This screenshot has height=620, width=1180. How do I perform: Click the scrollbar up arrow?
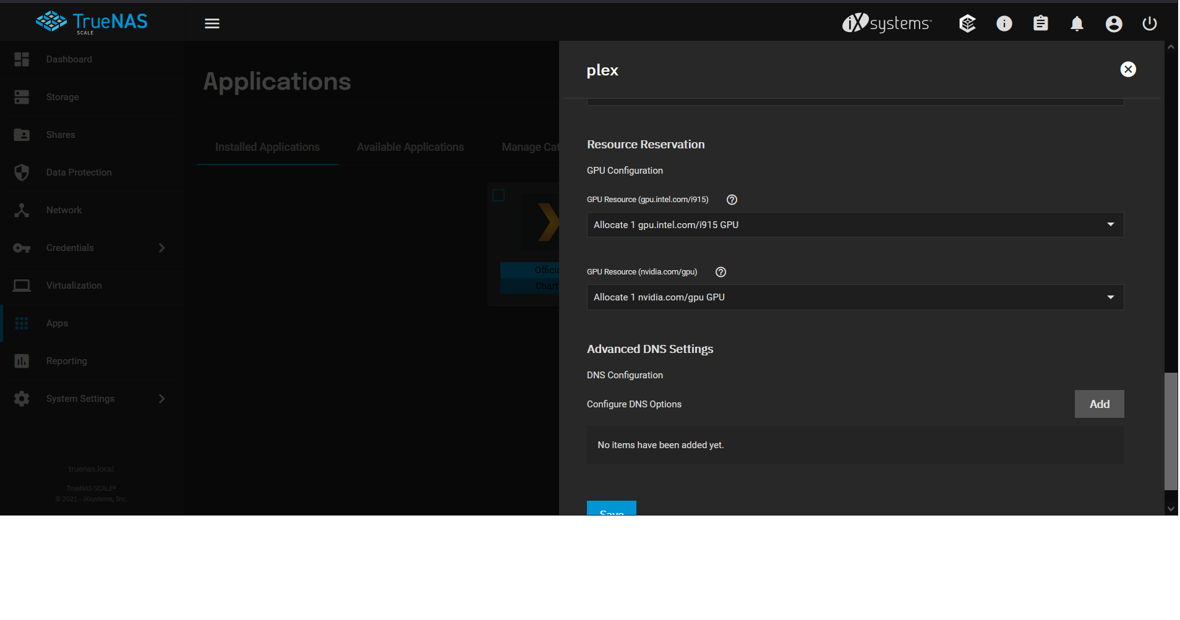1171,47
